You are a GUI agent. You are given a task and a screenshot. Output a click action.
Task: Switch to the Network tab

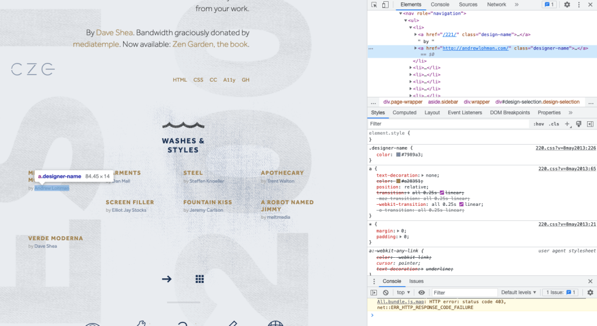point(497,5)
